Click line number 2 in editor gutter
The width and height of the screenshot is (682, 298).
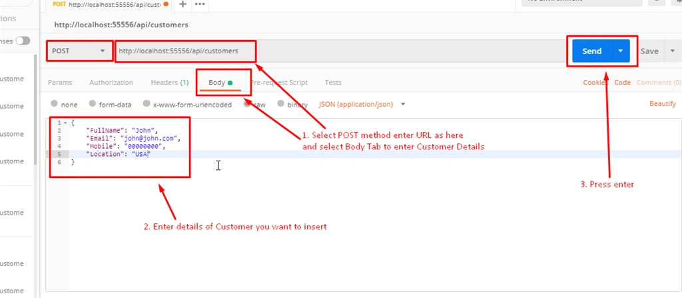pos(59,130)
